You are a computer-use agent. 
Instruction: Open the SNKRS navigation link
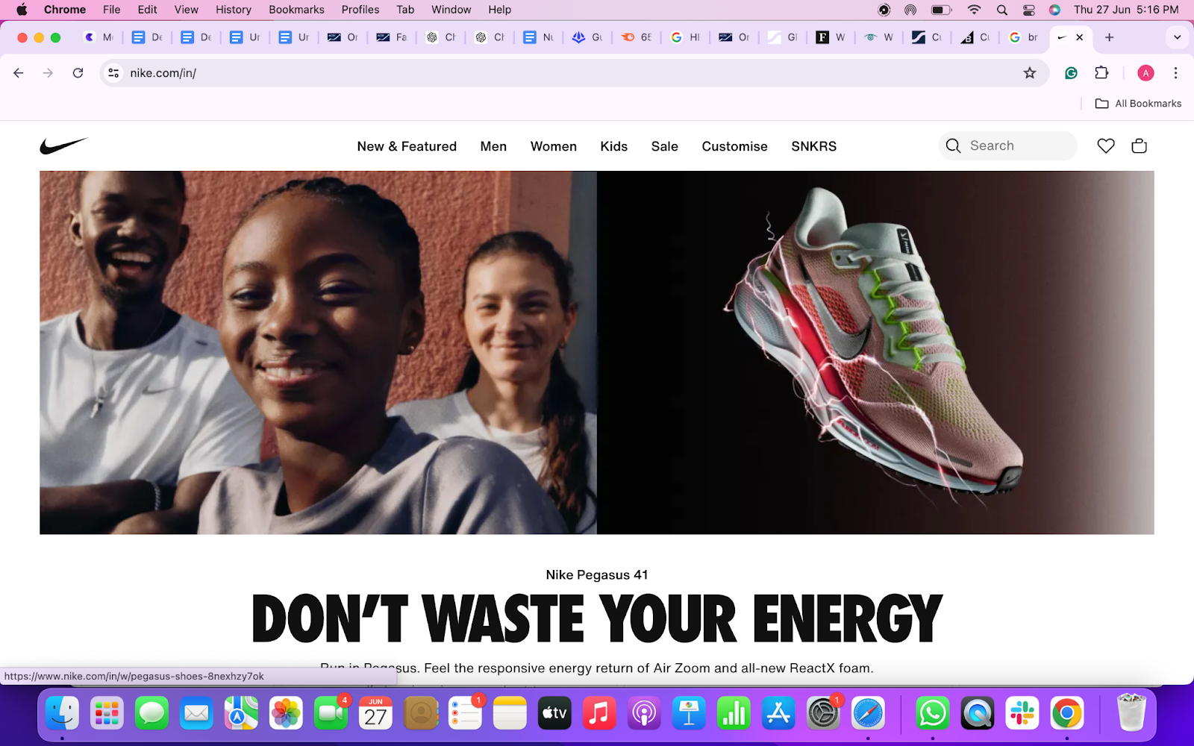[x=813, y=146]
